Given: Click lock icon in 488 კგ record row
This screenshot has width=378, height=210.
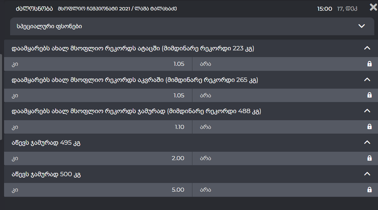Looking at the screenshot, I should tap(369, 127).
